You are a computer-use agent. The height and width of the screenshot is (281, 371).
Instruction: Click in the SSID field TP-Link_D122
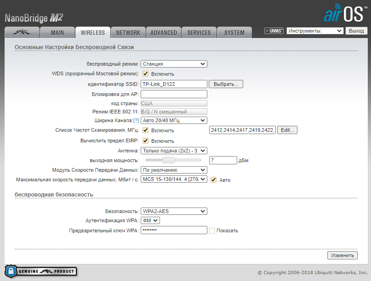tap(174, 84)
